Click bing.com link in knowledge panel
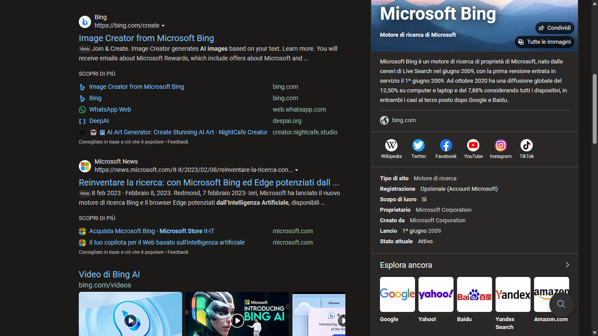 404,120
